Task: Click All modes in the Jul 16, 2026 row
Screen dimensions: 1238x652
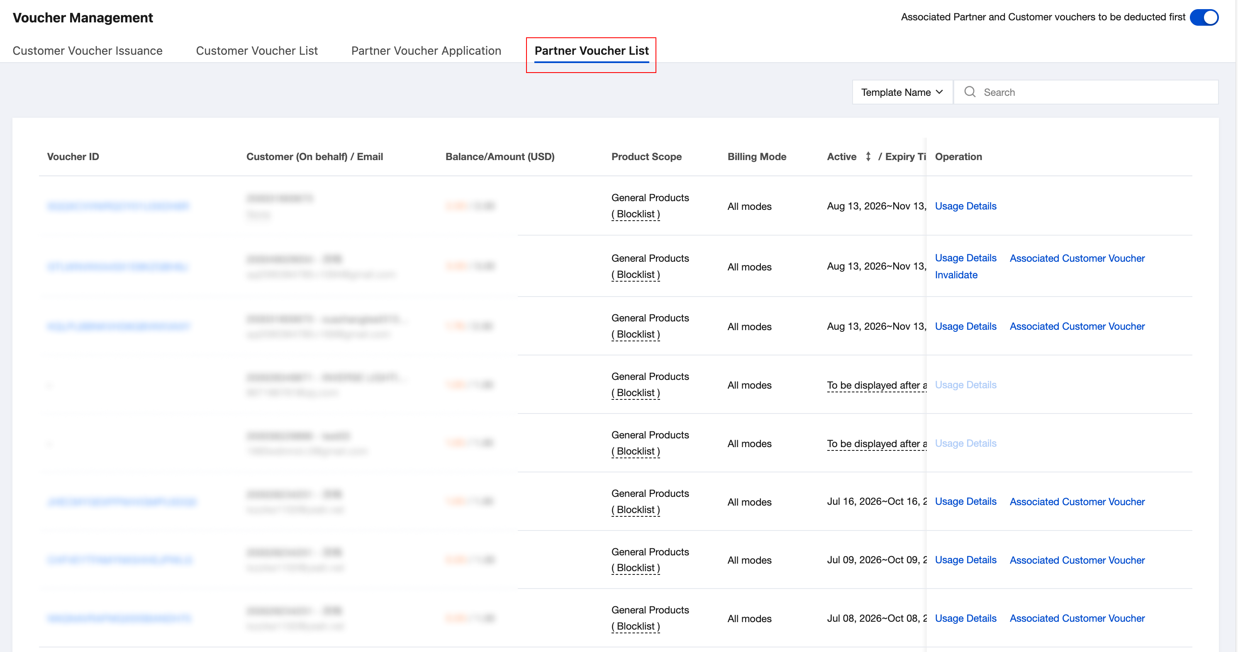Action: pyautogui.click(x=749, y=502)
